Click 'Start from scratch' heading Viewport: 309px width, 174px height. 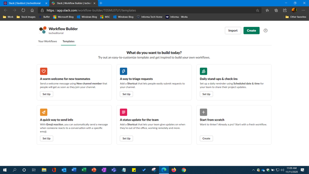[x=212, y=120]
